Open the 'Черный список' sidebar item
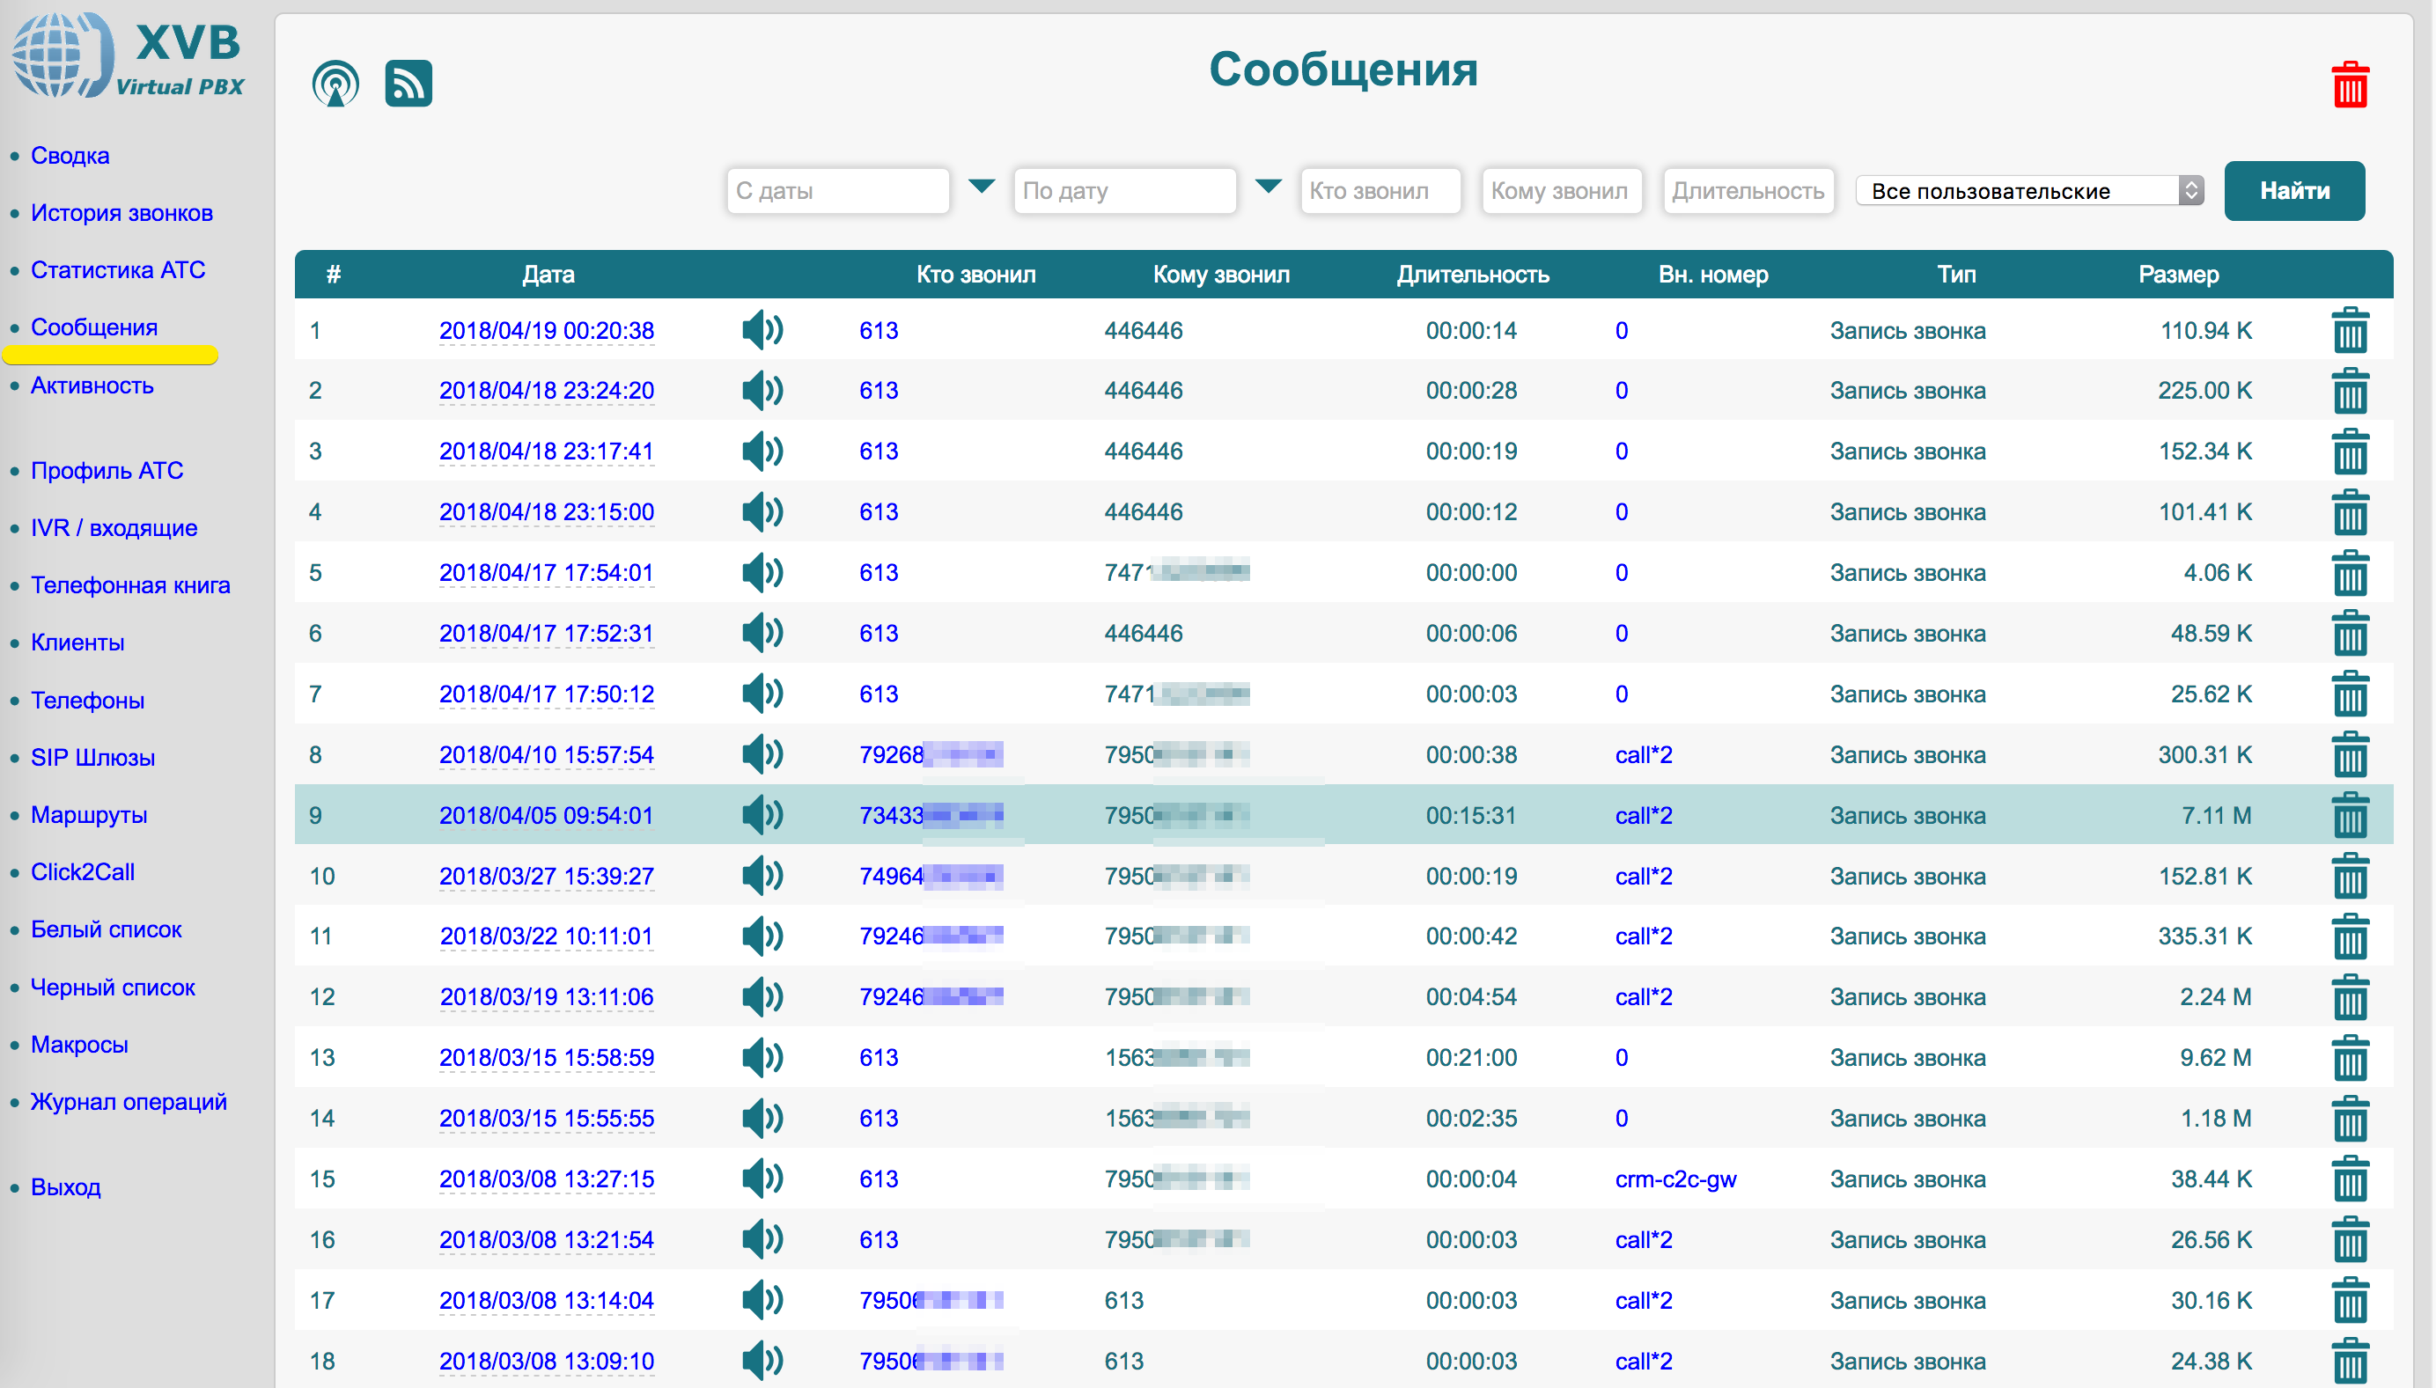Image resolution: width=2436 pixels, height=1388 pixels. pos(113,988)
